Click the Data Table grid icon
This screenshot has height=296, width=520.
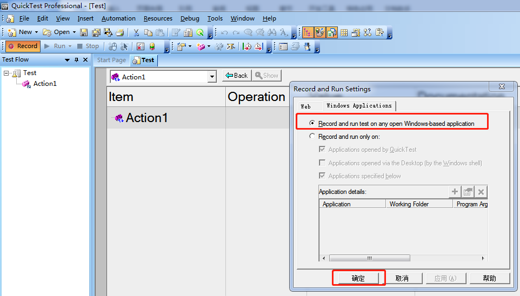344,32
